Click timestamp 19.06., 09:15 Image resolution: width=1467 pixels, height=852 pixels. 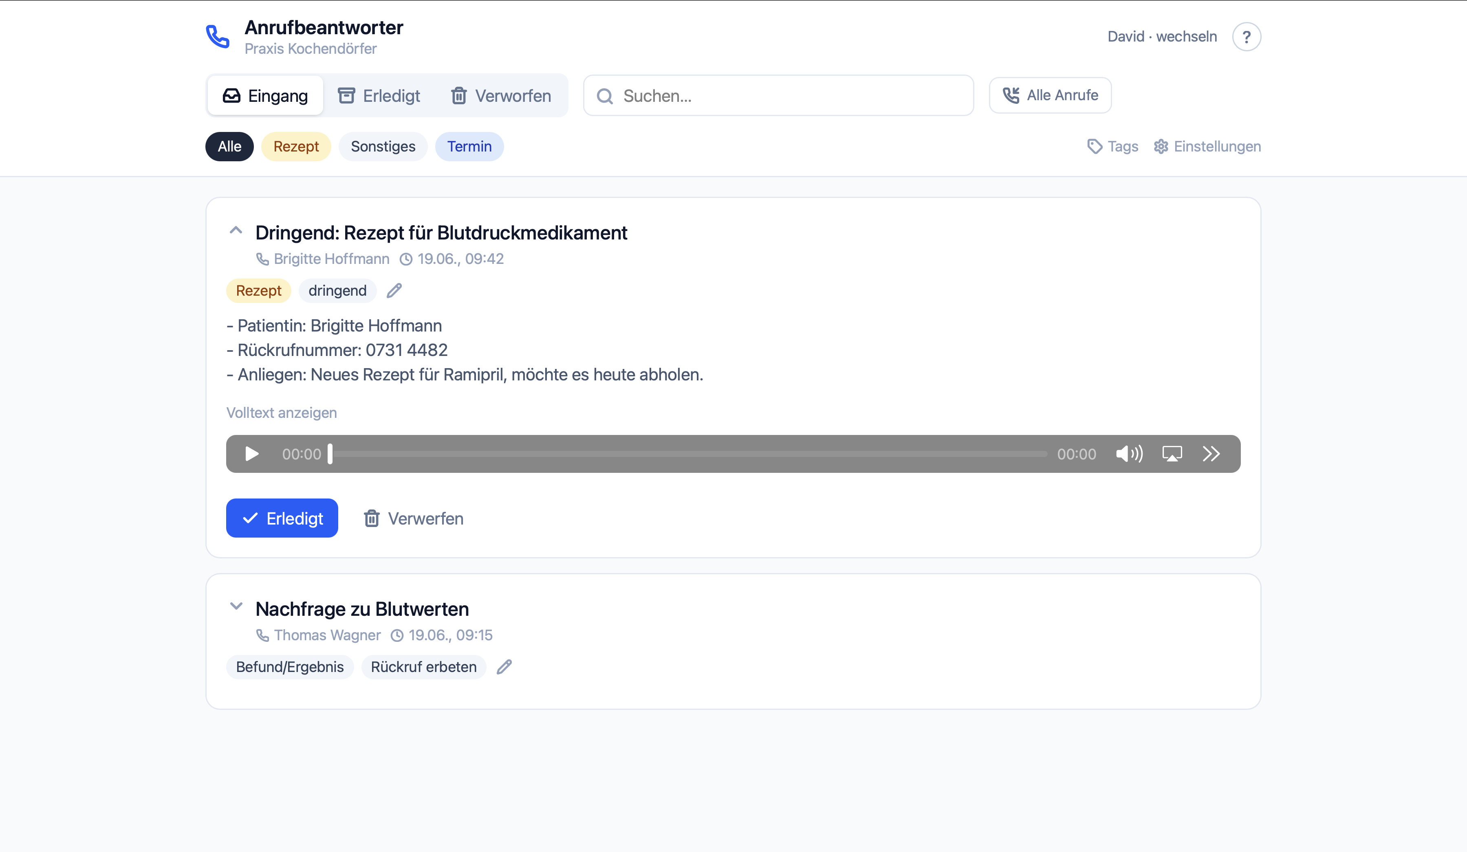pos(451,635)
